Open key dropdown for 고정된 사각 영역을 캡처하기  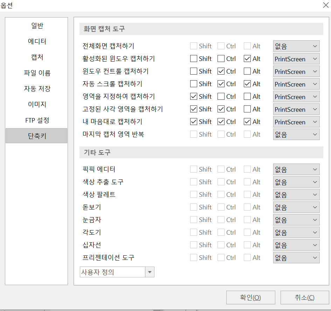(x=296, y=109)
